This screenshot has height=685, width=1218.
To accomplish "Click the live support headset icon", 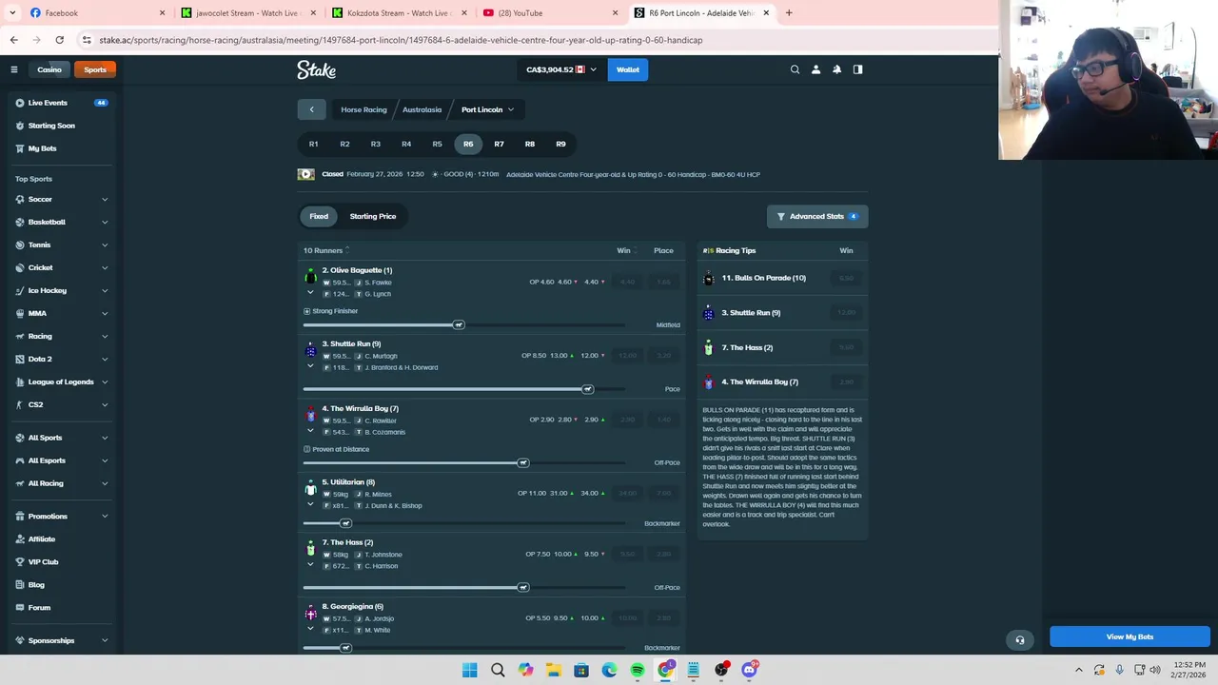I will click(1019, 639).
